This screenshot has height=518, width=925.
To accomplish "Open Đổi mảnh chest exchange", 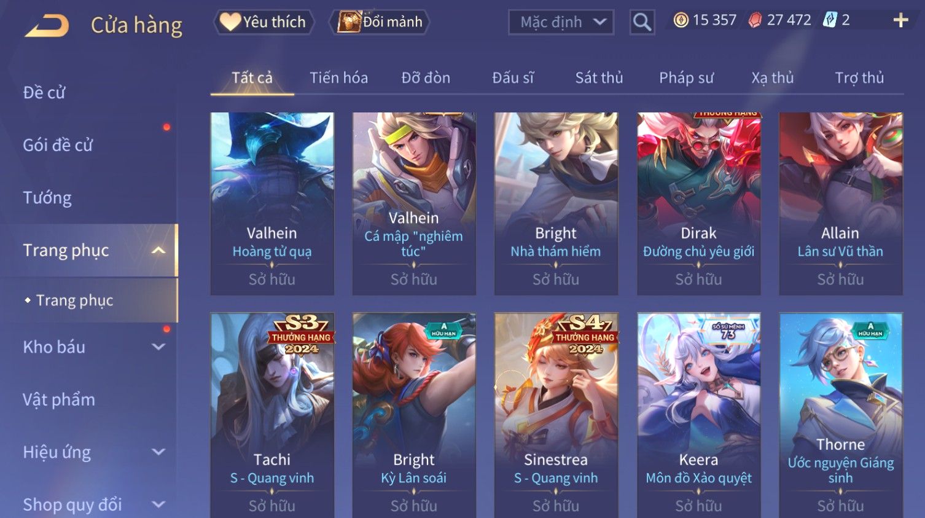I will pyautogui.click(x=380, y=22).
